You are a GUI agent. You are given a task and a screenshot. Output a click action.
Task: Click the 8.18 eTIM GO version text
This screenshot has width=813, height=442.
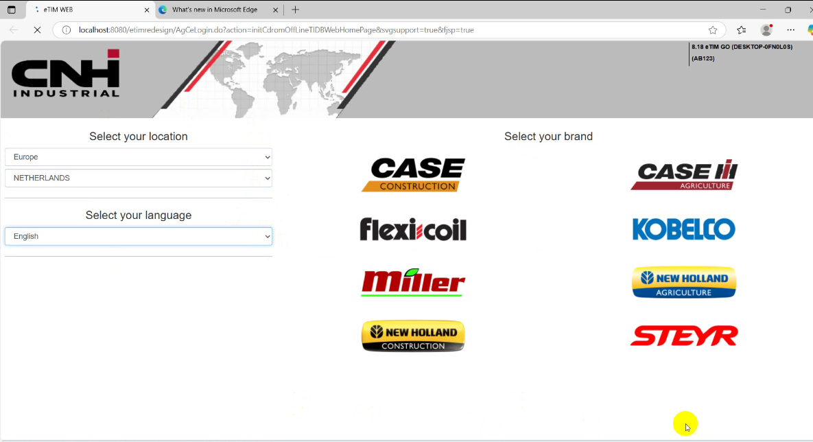point(742,47)
